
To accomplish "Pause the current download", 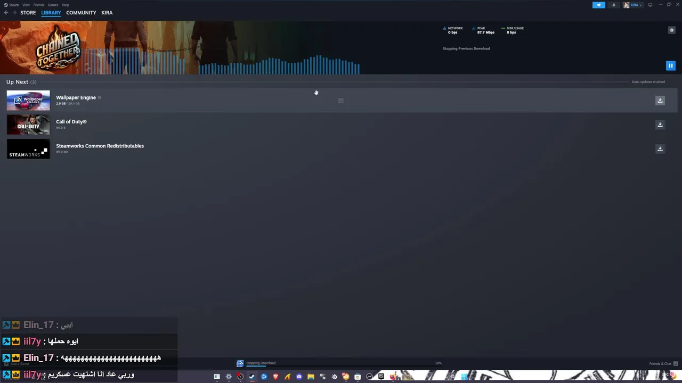I will pos(671,66).
